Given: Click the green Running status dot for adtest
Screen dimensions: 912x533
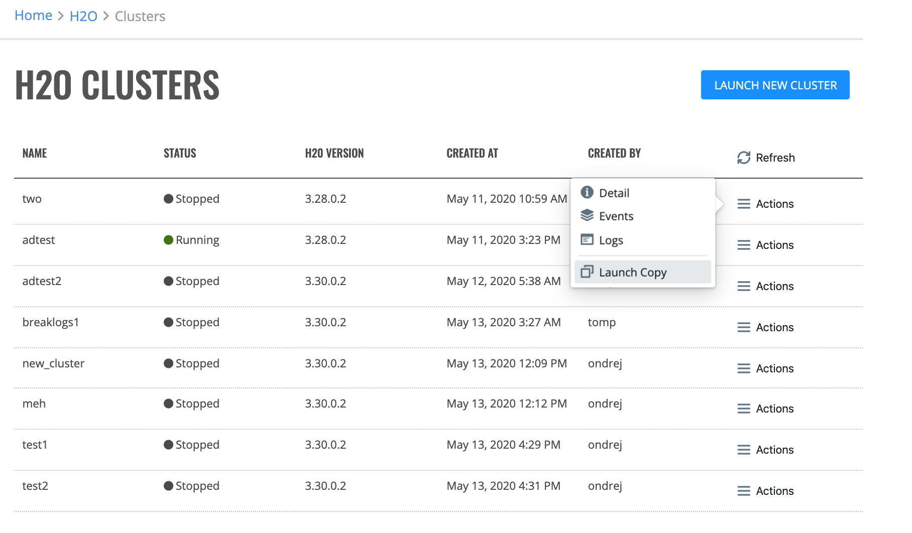Looking at the screenshot, I should (x=169, y=240).
